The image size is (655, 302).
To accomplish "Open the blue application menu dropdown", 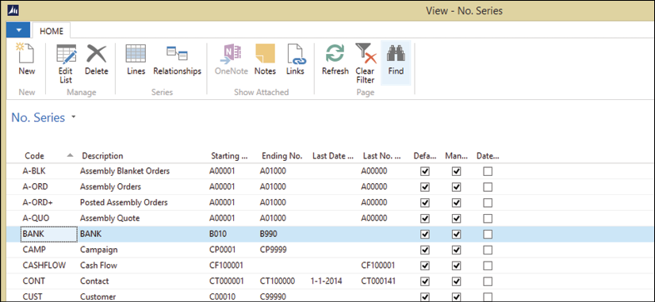I will 18,30.
